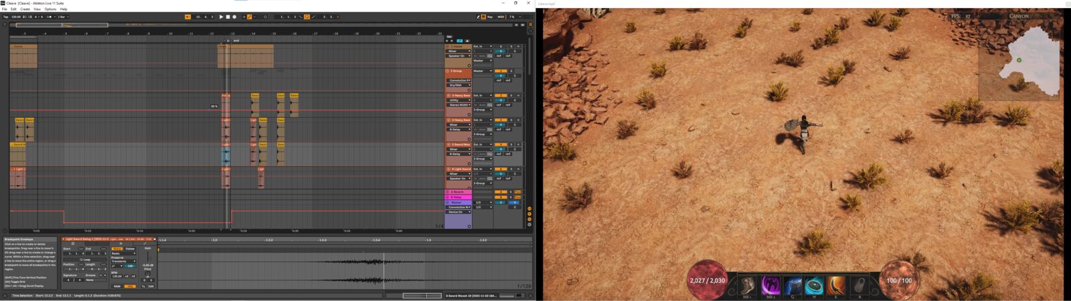This screenshot has width=1071, height=301.
Task: Click the E skill icon in game hotbar
Action: (x=837, y=286)
